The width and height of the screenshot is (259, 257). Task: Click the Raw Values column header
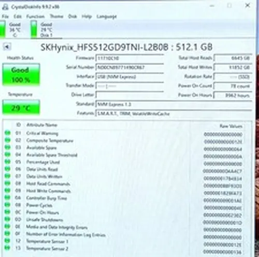coord(231,126)
